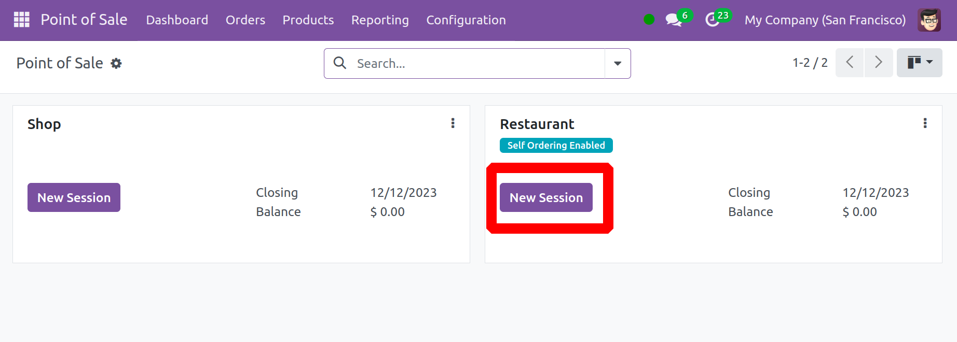Viewport: 957px width, 342px height.
Task: Go to the previous page arrow
Action: [850, 63]
